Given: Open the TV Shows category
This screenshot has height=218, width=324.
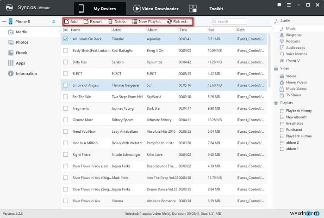Looking at the screenshot, I should tap(293, 95).
